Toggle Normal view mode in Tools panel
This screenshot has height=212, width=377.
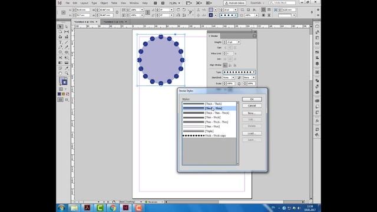[60, 100]
